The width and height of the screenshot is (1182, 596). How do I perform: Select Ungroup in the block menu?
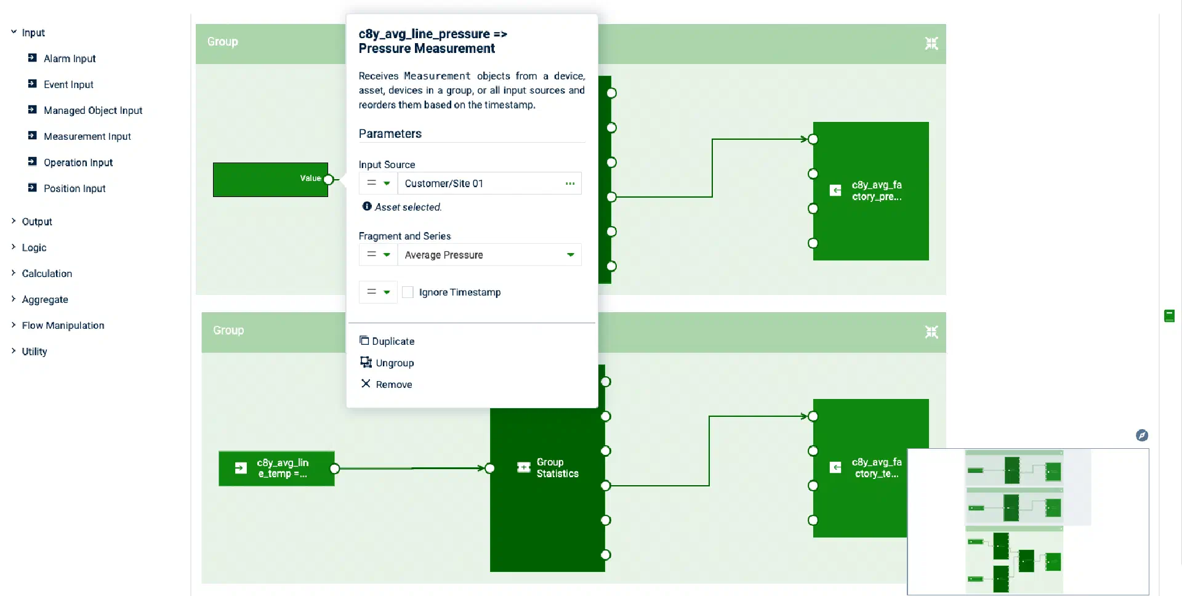394,363
